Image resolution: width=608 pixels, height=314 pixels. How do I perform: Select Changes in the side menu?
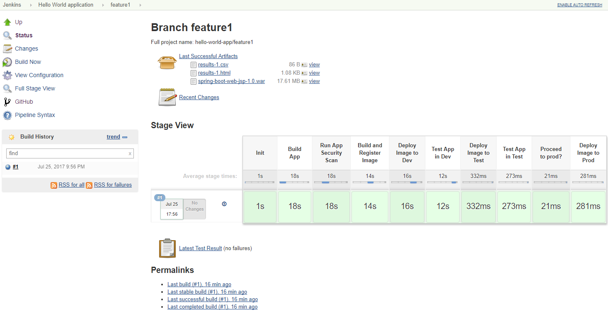click(27, 49)
